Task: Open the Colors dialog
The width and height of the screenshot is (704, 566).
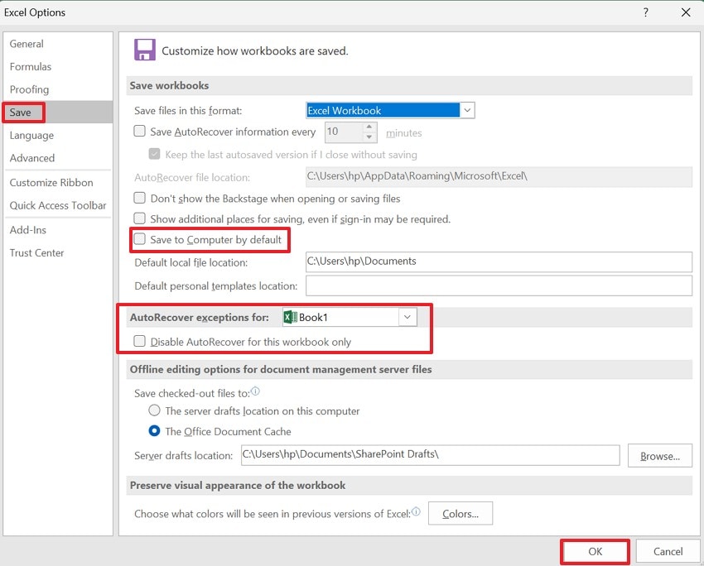Action: tap(460, 513)
